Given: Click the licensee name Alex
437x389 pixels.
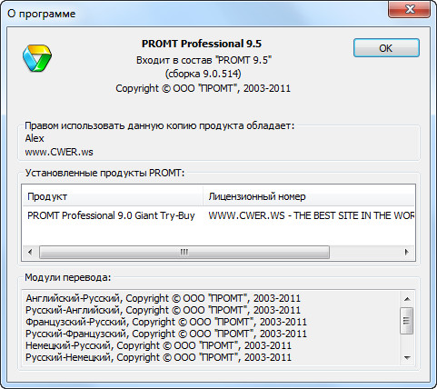Looking at the screenshot, I should 35,138.
